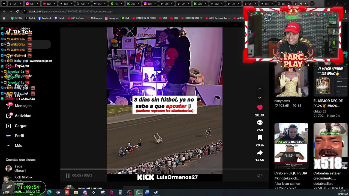Open File Explorer from the taskbar
This screenshot has width=349, height=196.
click(x=76, y=192)
